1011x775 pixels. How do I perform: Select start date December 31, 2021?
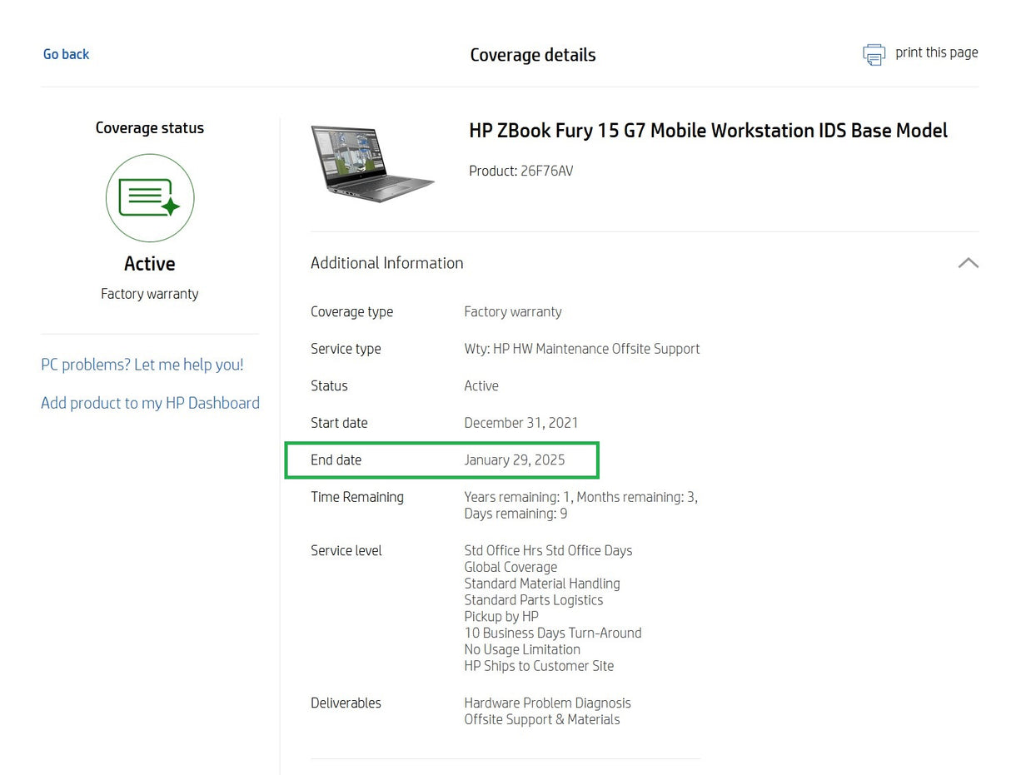521,423
